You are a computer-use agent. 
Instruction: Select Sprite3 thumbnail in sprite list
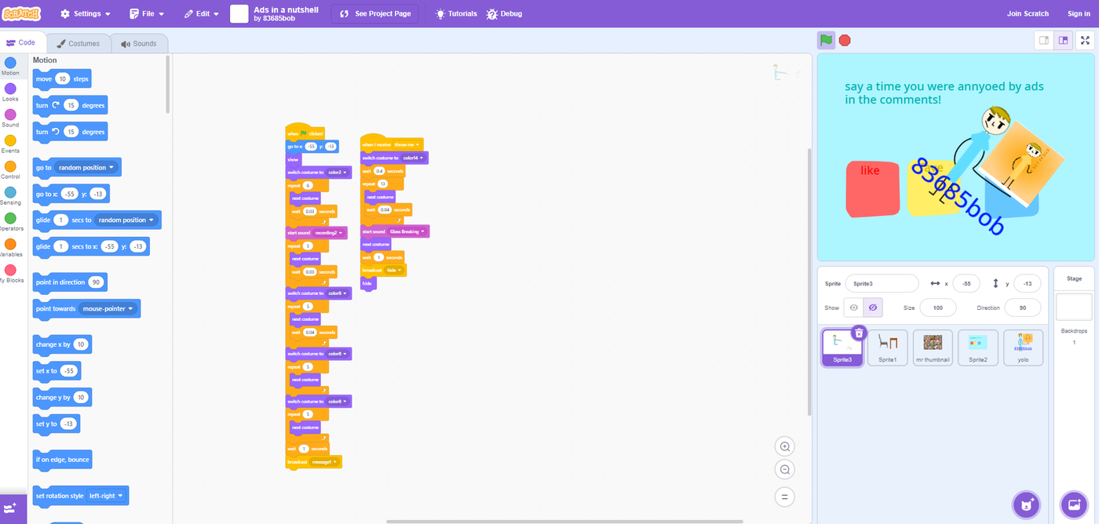click(x=842, y=348)
